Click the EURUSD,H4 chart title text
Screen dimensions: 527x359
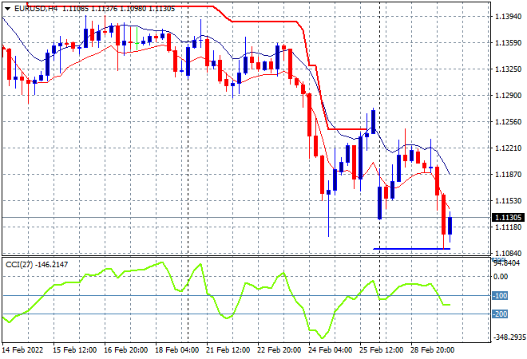(x=36, y=9)
